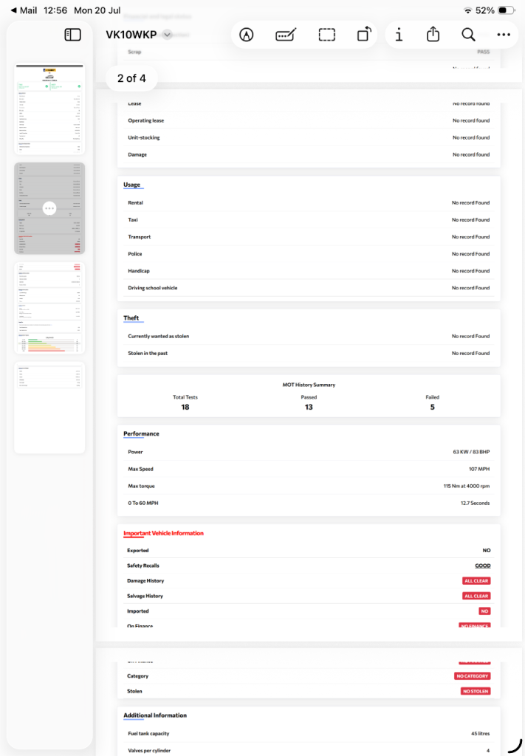Search the document with magnifier icon
The width and height of the screenshot is (525, 756).
pos(468,35)
